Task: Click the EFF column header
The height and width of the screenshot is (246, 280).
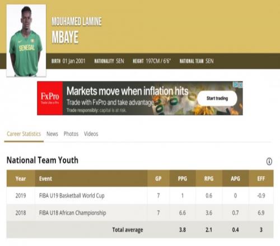Action: click(261, 178)
